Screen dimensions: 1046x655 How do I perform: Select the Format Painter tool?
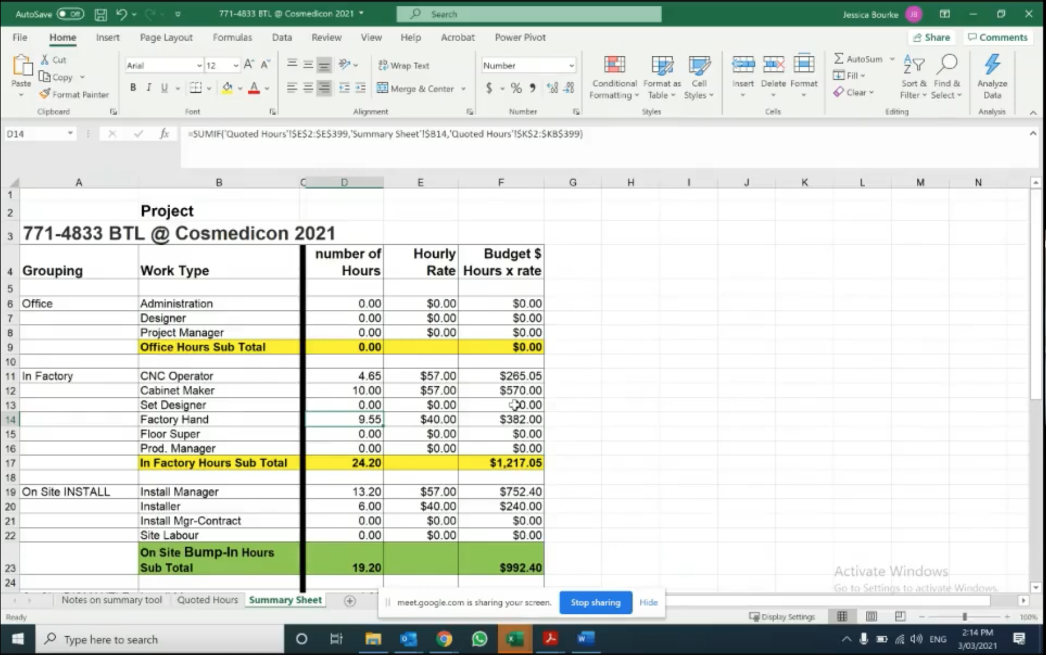click(x=74, y=94)
